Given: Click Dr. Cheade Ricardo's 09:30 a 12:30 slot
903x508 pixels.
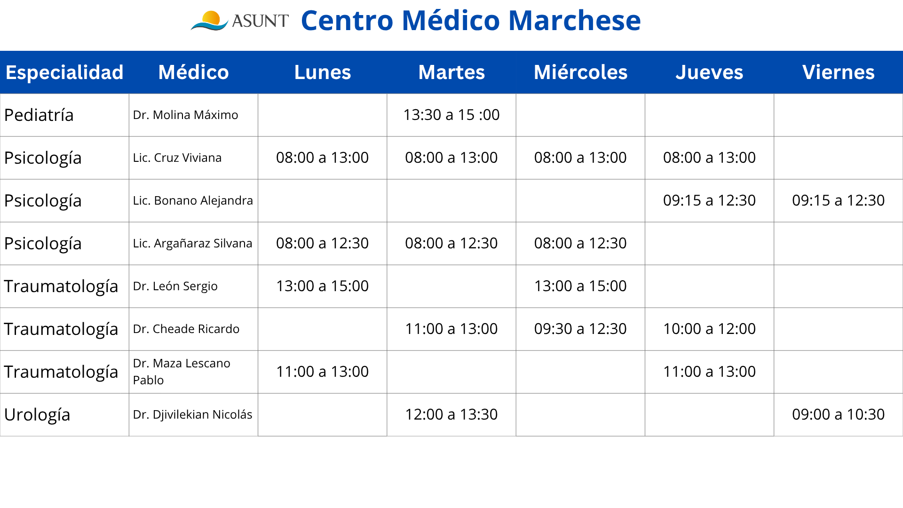Looking at the screenshot, I should pos(580,329).
